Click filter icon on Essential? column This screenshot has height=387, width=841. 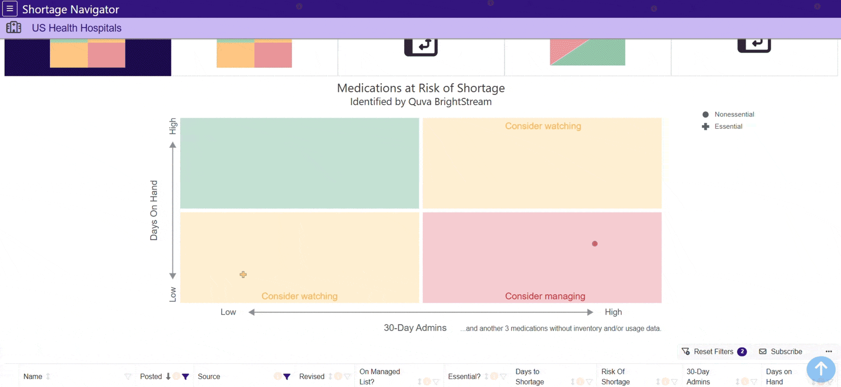[503, 377]
